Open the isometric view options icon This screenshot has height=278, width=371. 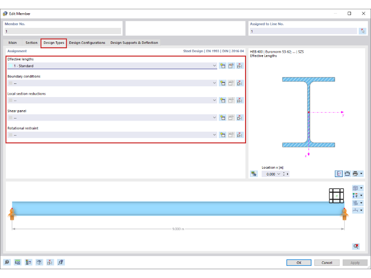click(355, 188)
